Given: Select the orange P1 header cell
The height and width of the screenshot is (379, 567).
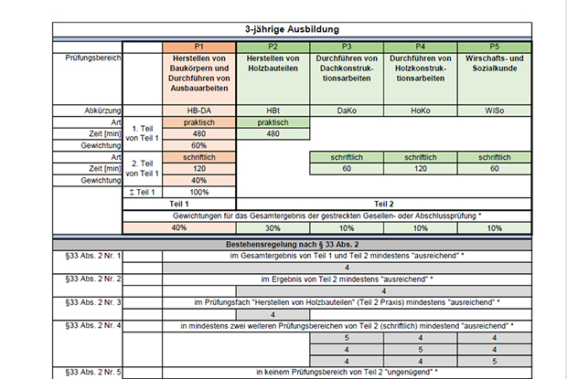Looking at the screenshot, I should pos(199,47).
